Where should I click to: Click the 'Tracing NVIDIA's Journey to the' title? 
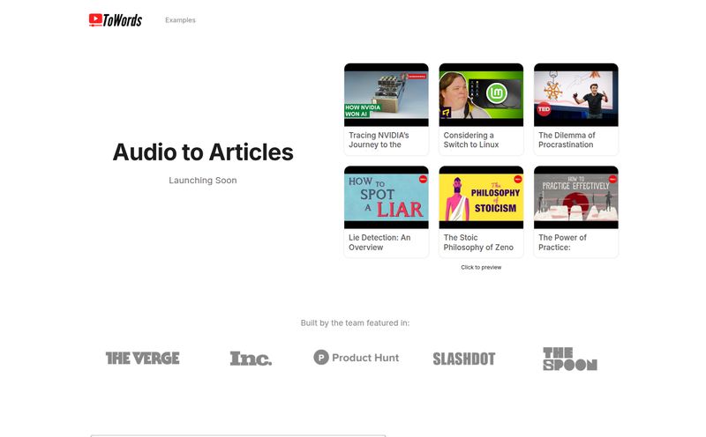(379, 140)
